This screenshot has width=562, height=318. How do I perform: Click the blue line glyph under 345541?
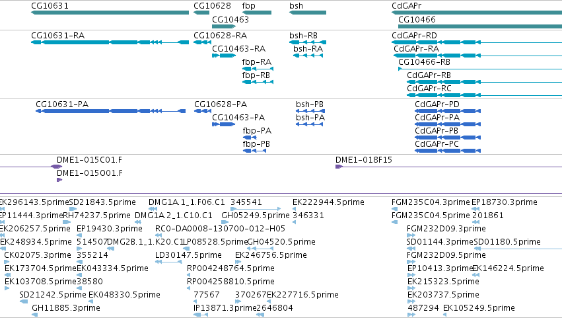pyautogui.click(x=256, y=209)
